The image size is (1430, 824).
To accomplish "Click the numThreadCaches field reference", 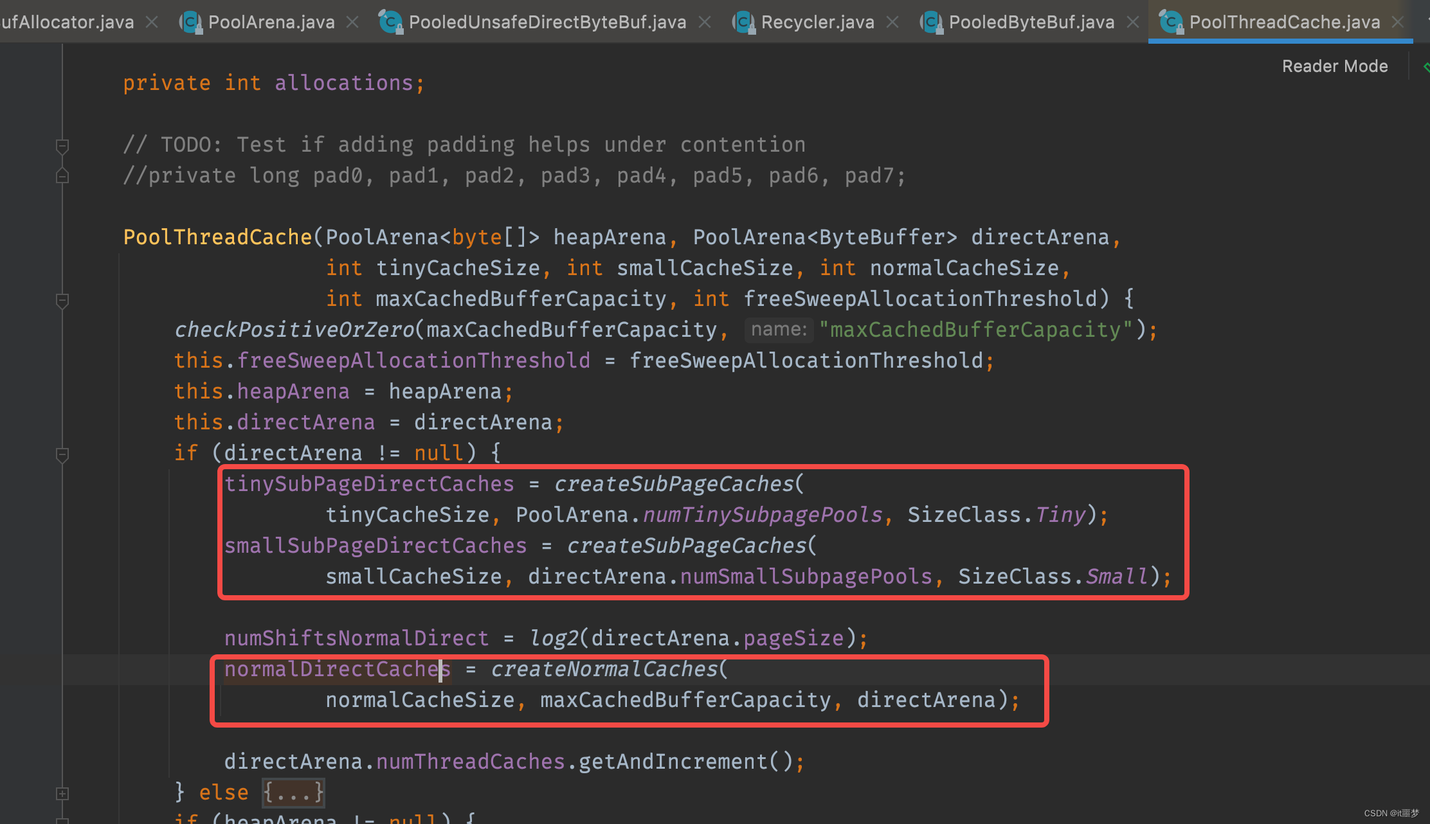I will 471,762.
